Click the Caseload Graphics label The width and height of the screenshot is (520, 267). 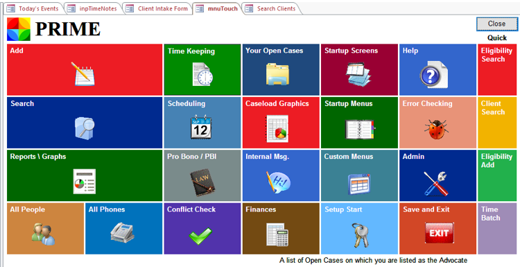[x=277, y=103]
